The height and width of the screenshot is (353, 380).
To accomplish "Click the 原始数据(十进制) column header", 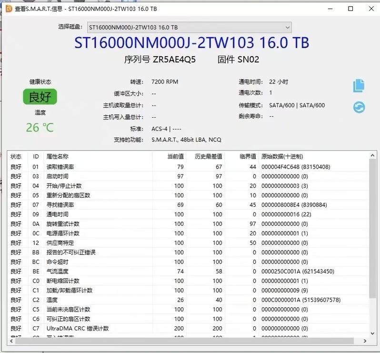I will tap(282, 156).
